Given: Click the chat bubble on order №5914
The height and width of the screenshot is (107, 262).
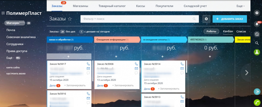Looking at the screenshot, I should [x=182, y=73].
